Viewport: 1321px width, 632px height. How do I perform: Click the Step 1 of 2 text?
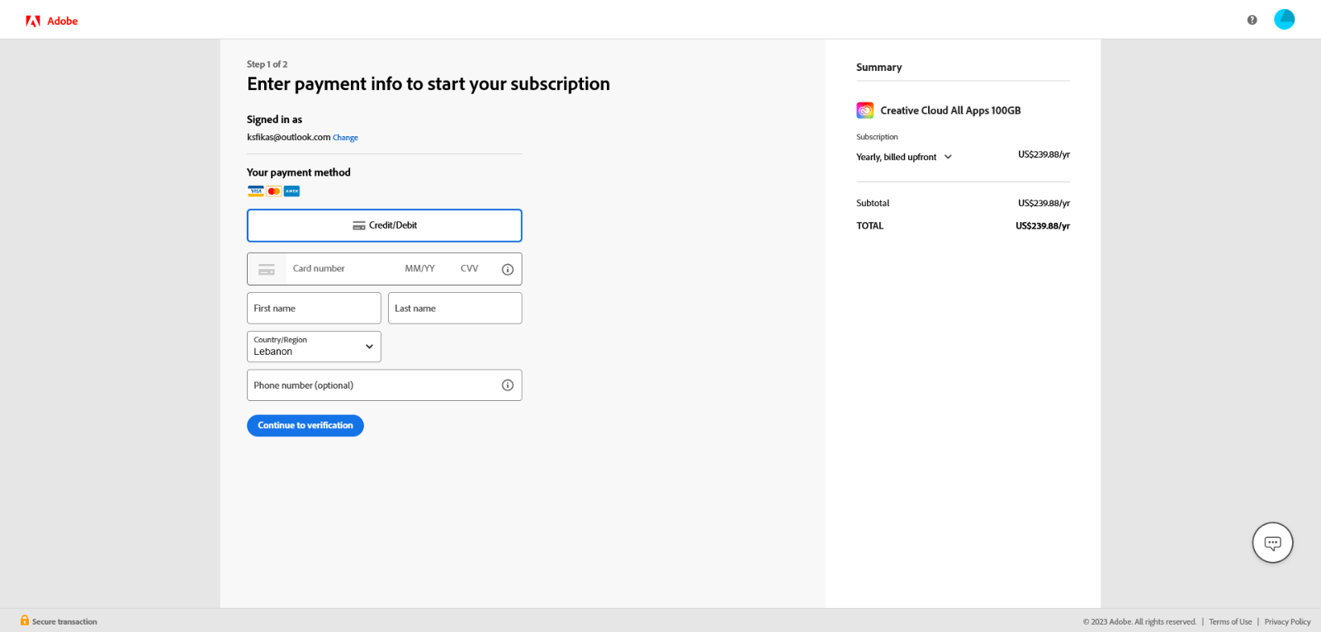pyautogui.click(x=267, y=64)
